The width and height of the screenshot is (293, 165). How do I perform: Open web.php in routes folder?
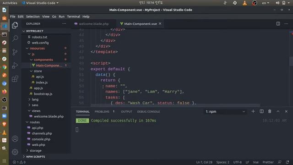[38, 145]
